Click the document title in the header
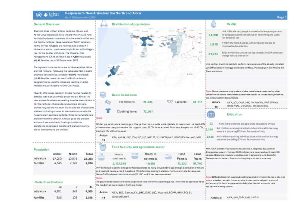The height and width of the screenshot is (218, 308). pos(103,13)
